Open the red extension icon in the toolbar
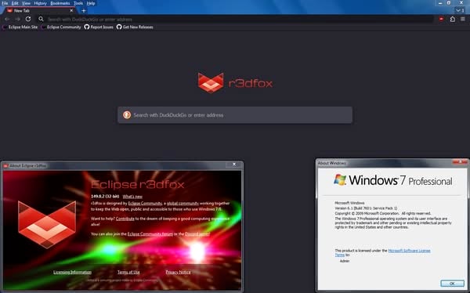The height and width of the screenshot is (293, 470). (441, 19)
